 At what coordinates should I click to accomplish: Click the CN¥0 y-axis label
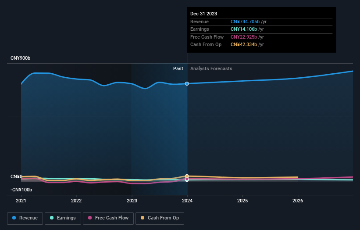16,177
